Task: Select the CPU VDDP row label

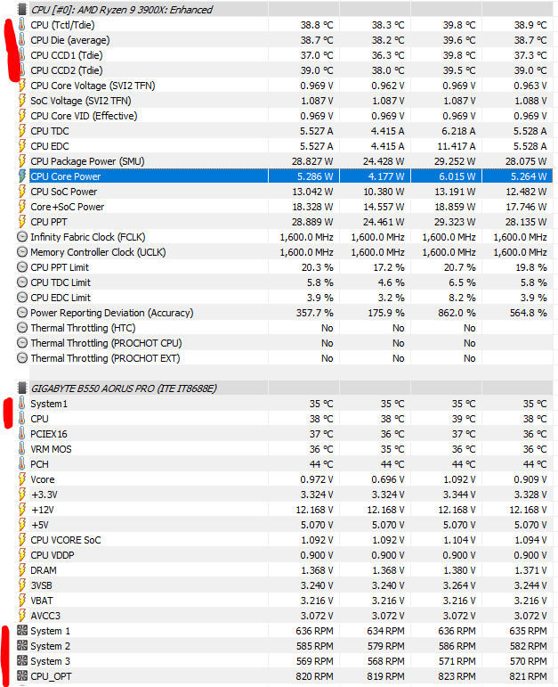Action: [x=53, y=555]
